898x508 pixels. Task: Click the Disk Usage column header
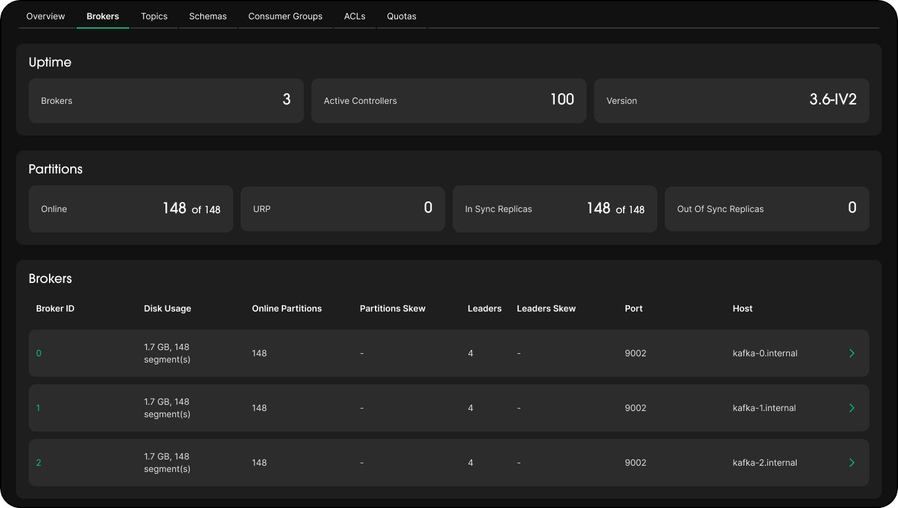(167, 308)
